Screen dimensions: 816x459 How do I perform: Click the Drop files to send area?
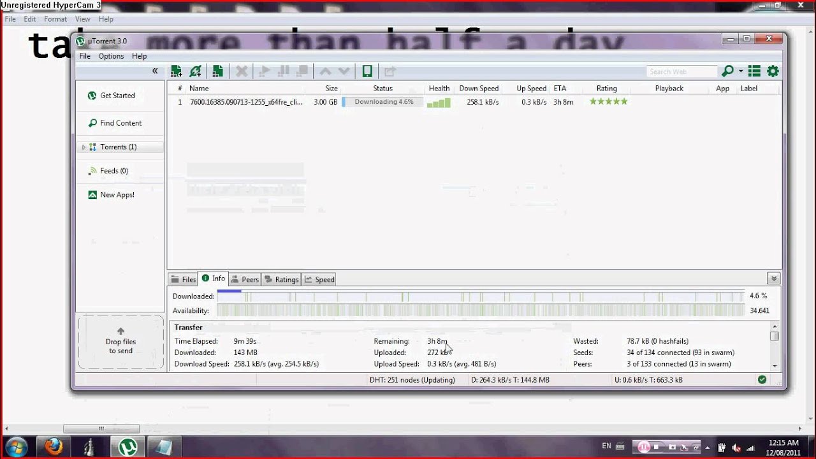(x=120, y=342)
